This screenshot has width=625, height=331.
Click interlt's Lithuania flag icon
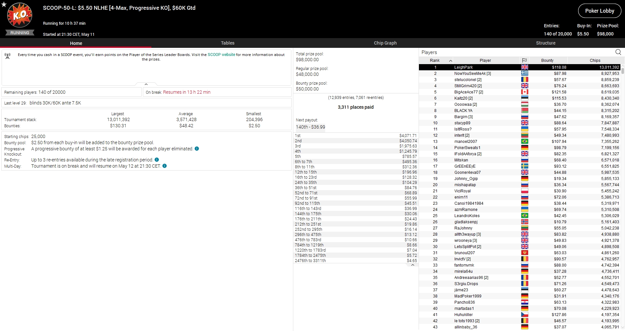click(524, 135)
